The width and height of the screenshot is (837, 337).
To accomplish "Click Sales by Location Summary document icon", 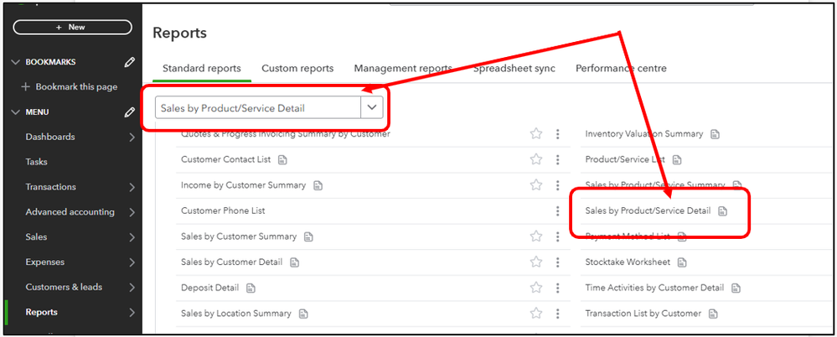I will (303, 314).
